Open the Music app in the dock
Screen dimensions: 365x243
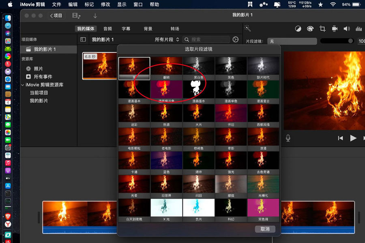(x=8, y=163)
